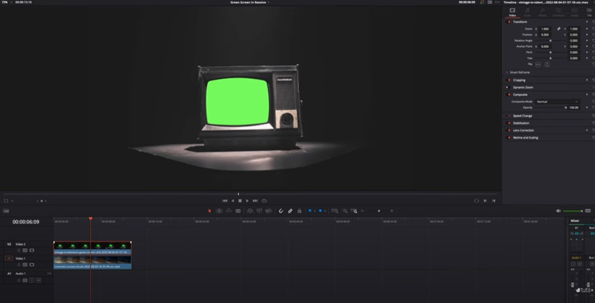Viewport: 595px width, 303px height.
Task: Toggle the Zoom link chain icon
Action: point(559,29)
